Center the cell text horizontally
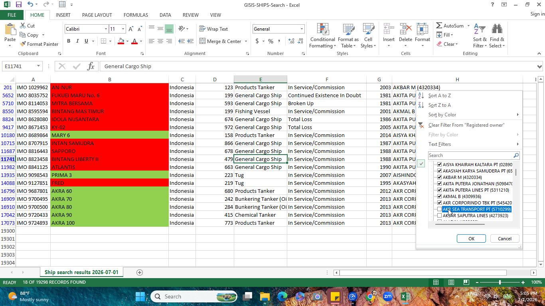 pyautogui.click(x=160, y=41)
